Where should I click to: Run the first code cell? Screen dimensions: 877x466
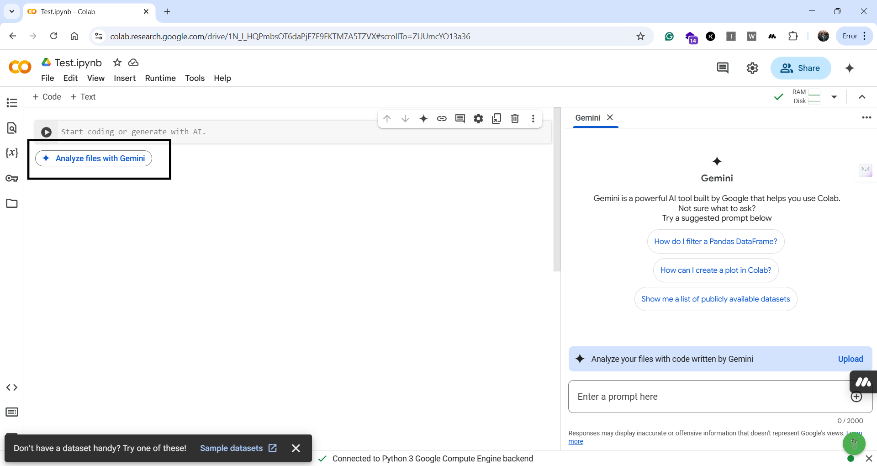[46, 132]
